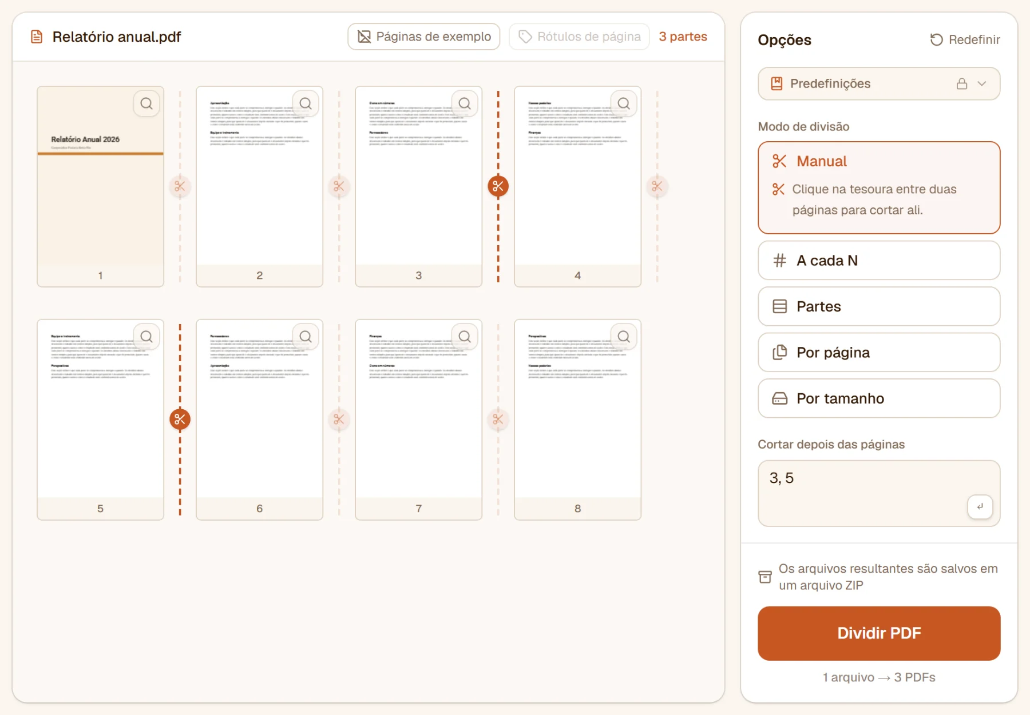This screenshot has height=715, width=1030.
Task: Select the page 6 thumbnail
Action: point(260,420)
